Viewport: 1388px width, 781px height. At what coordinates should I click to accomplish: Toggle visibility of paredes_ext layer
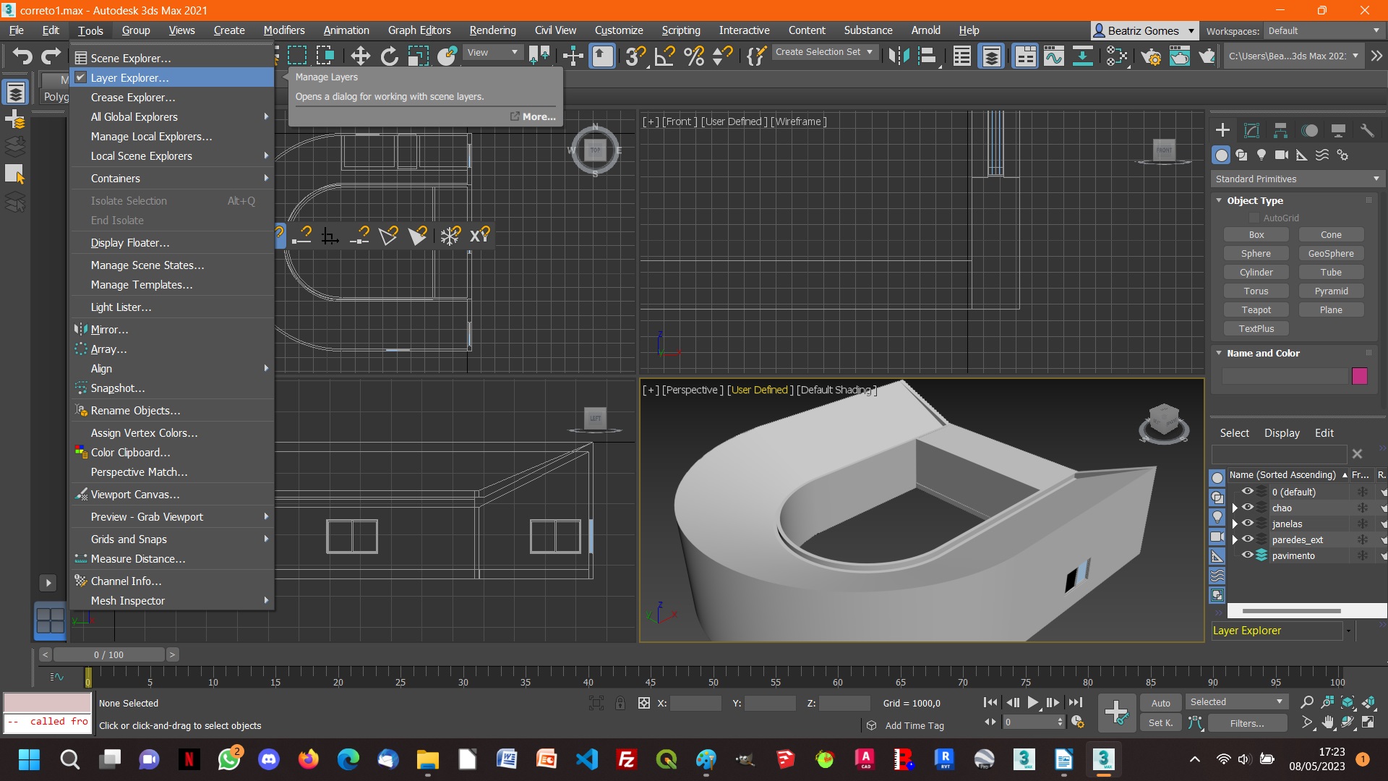coord(1248,539)
